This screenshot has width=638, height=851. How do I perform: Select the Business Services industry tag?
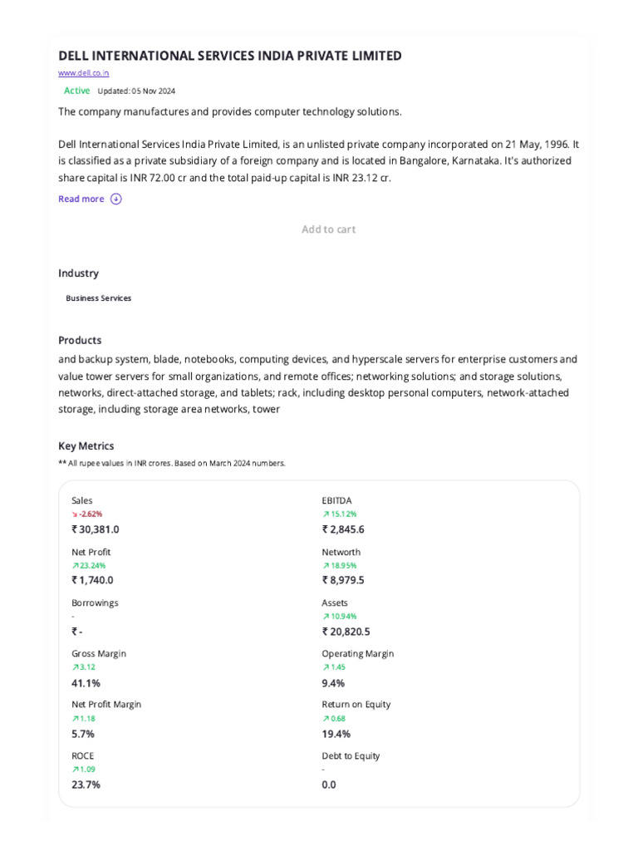[x=98, y=298]
